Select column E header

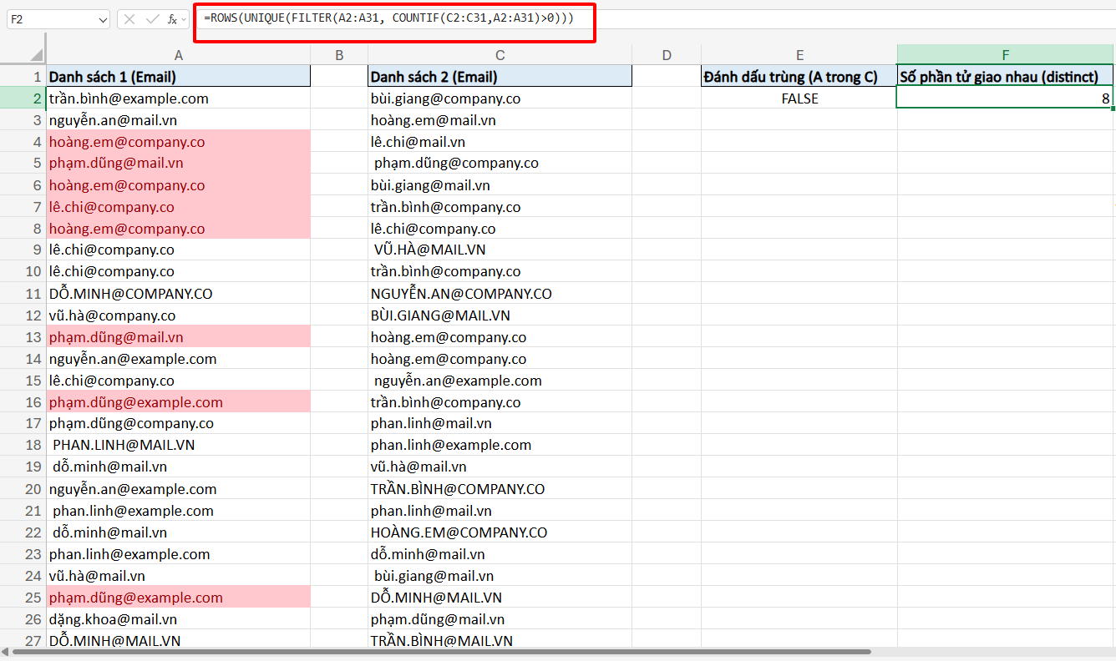[x=799, y=55]
